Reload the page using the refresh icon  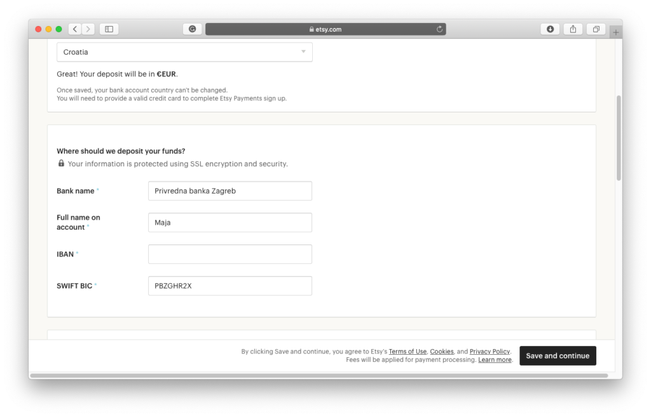point(439,29)
